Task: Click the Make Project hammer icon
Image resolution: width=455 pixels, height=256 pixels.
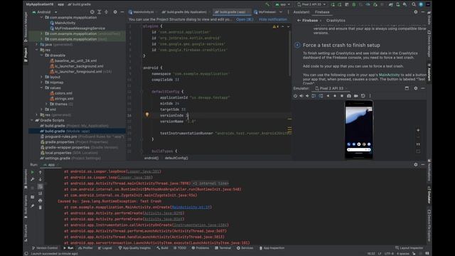Action: tap(267, 4)
